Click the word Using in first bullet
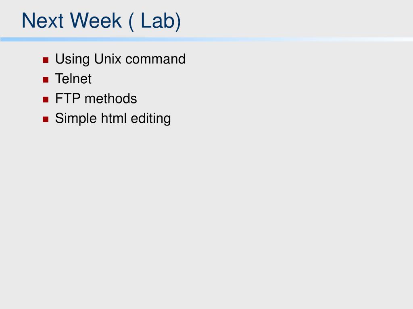 [x=73, y=60]
